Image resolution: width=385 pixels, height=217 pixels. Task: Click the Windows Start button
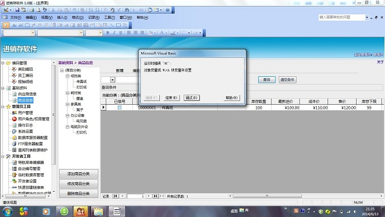(8, 211)
